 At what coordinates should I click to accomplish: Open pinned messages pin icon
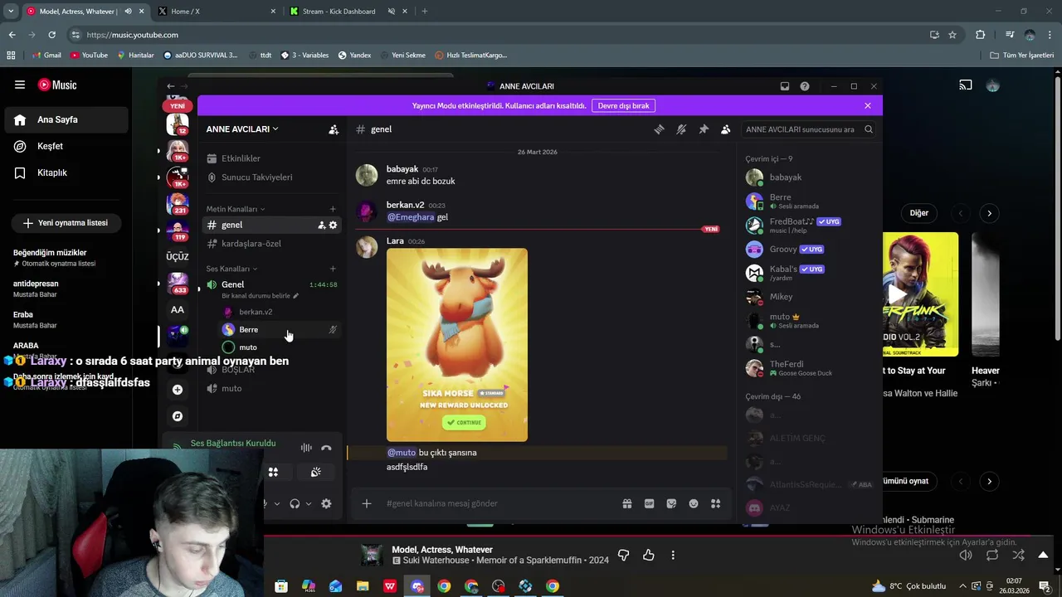tap(704, 129)
